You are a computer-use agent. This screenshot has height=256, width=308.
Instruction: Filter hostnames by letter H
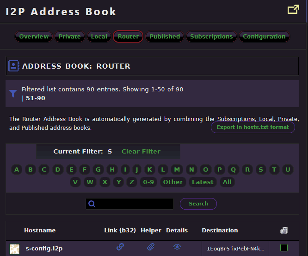[112, 170]
